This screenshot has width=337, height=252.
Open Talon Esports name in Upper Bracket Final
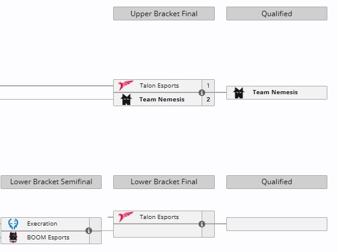(159, 86)
